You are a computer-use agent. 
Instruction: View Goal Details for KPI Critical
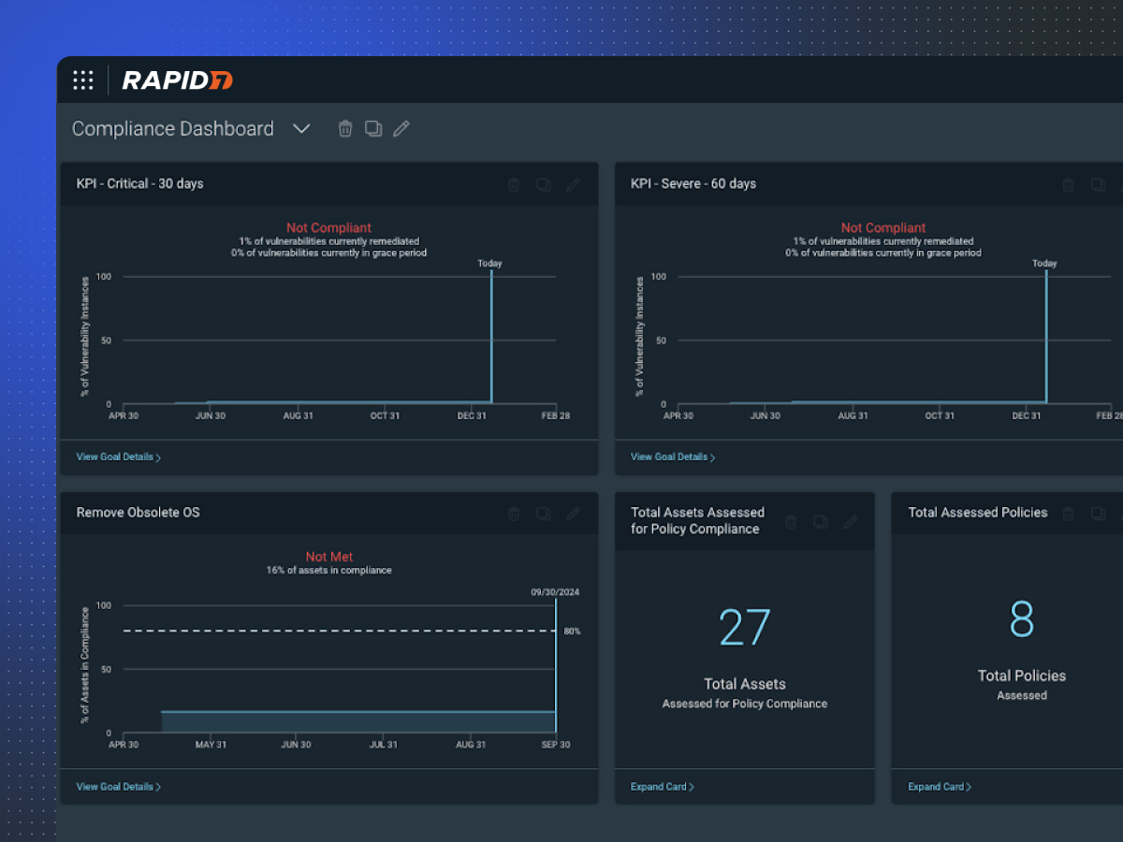pos(118,457)
